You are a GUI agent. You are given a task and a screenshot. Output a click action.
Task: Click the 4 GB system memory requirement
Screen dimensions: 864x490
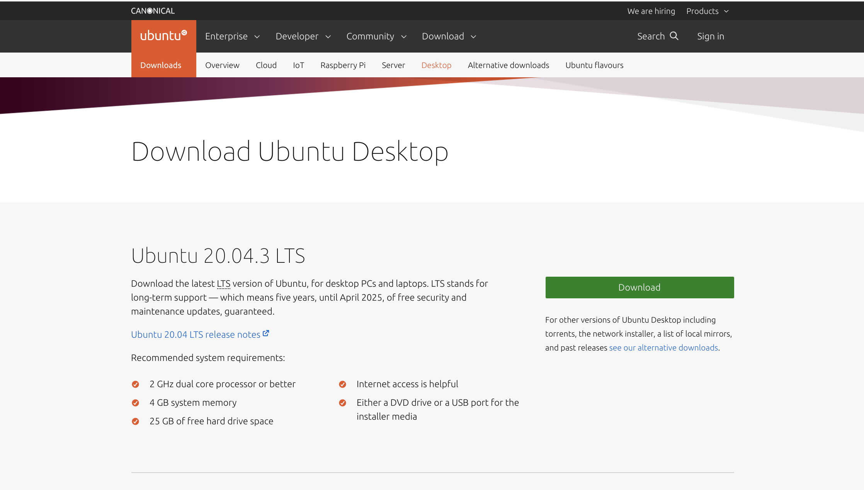[x=193, y=402]
